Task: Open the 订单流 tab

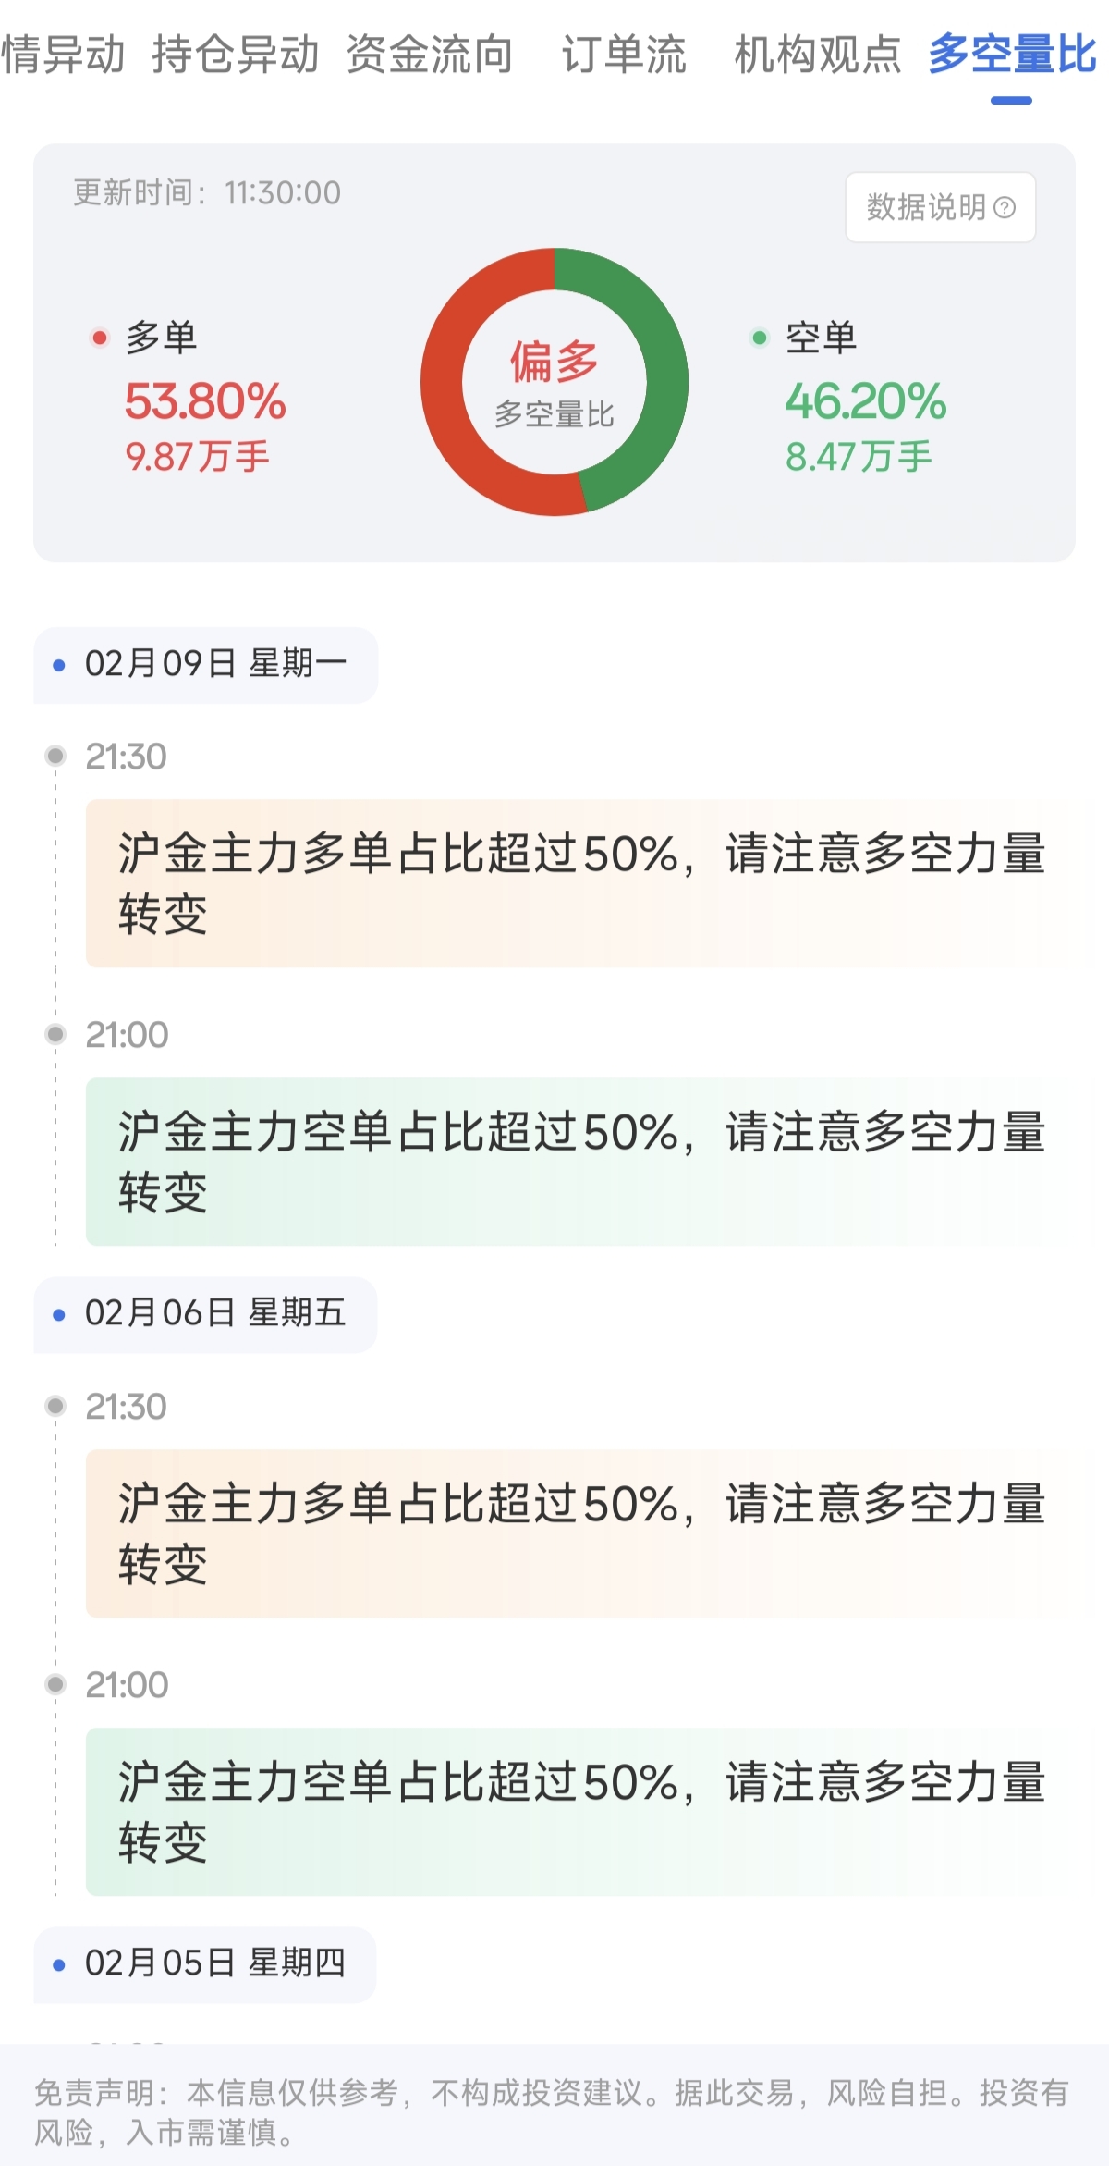Action: click(624, 55)
